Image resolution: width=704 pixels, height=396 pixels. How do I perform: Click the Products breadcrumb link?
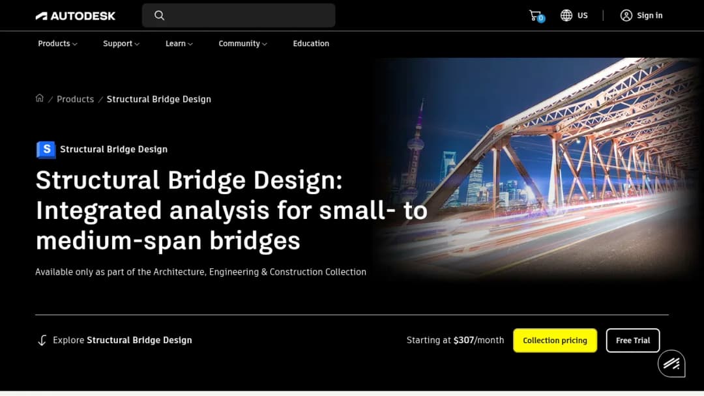point(75,99)
